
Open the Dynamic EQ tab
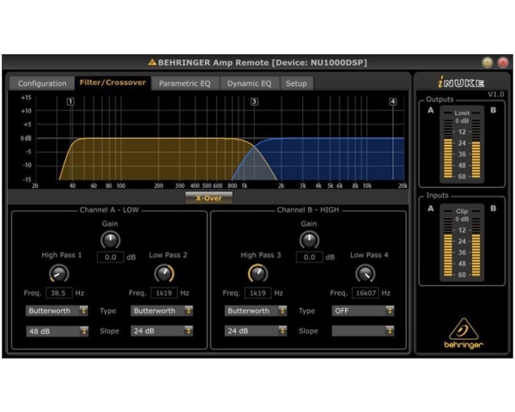[249, 83]
